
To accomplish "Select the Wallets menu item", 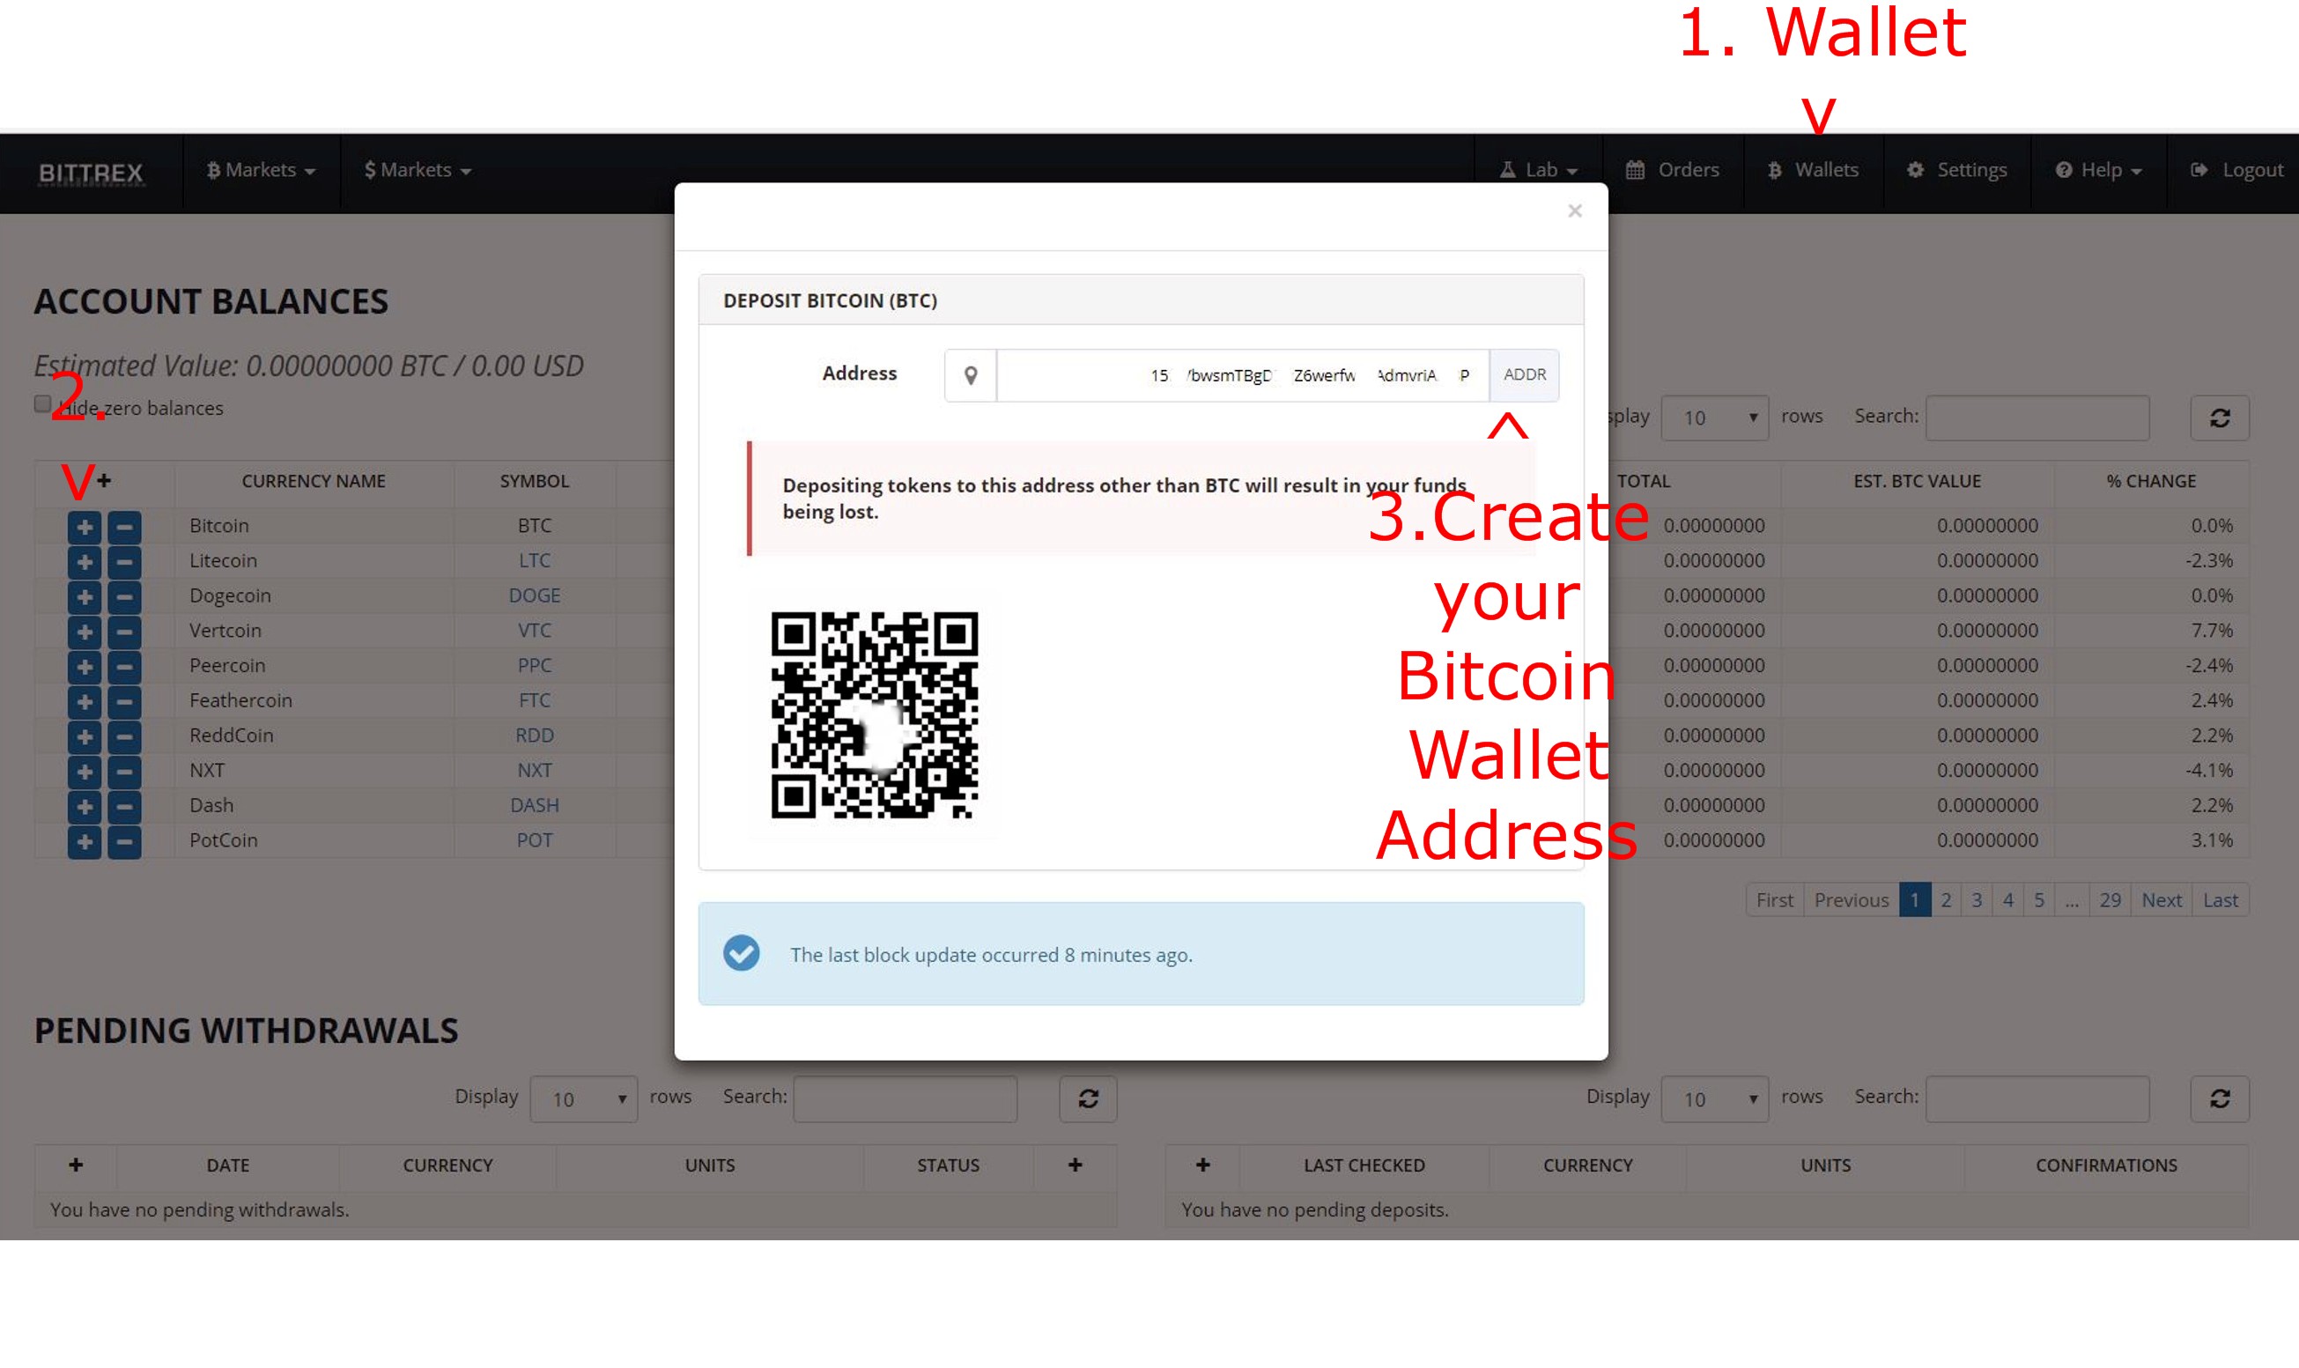I will point(1814,169).
